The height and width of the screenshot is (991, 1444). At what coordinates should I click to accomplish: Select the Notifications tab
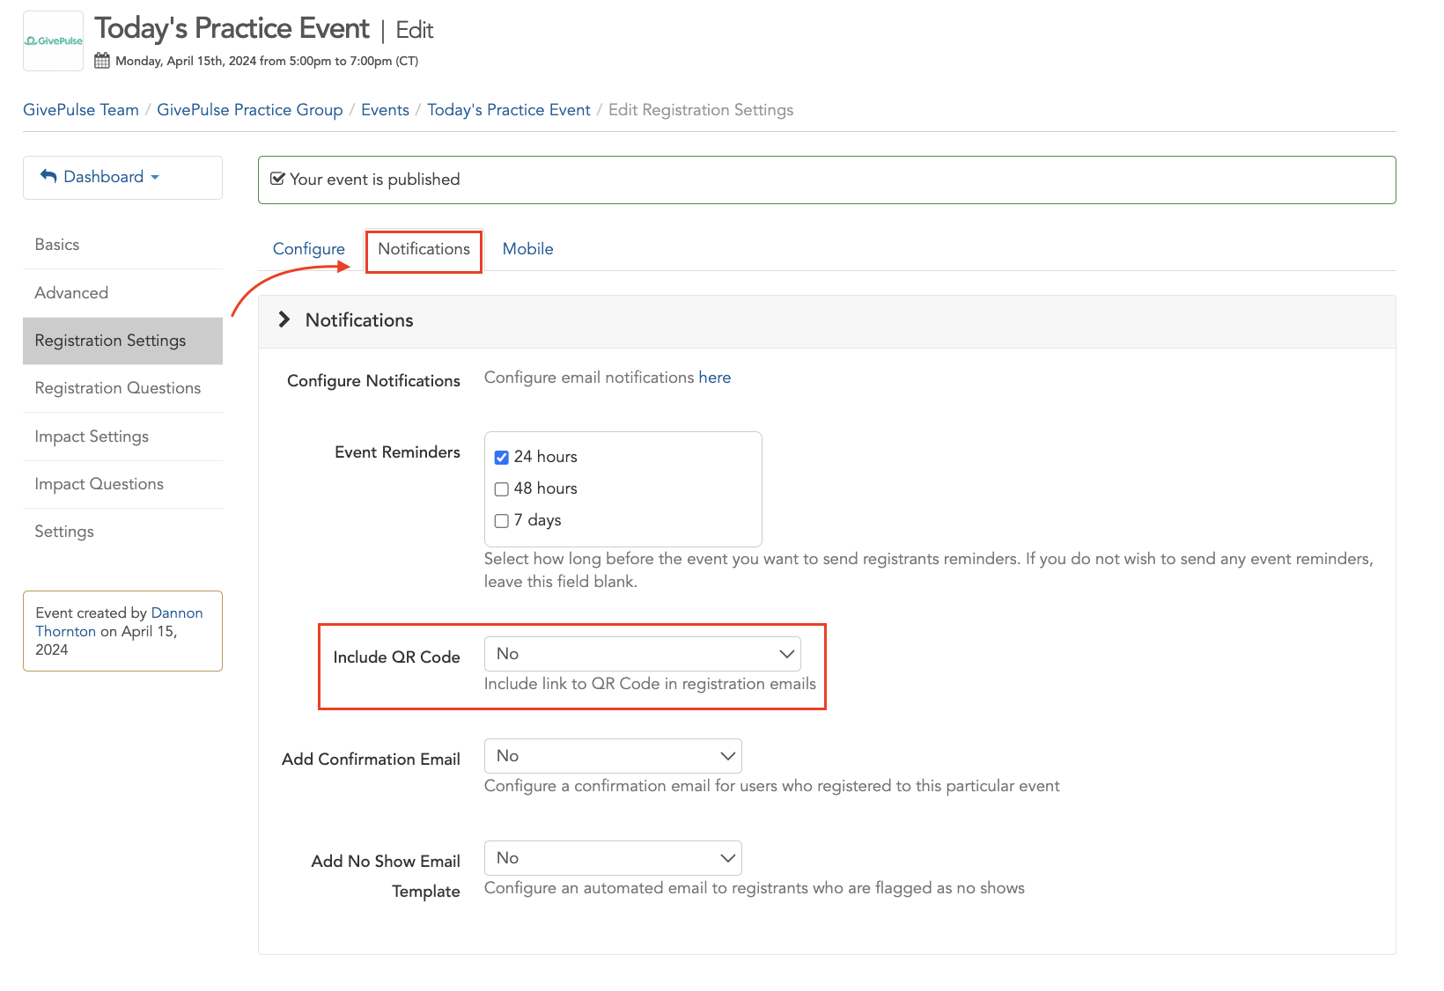point(424,249)
